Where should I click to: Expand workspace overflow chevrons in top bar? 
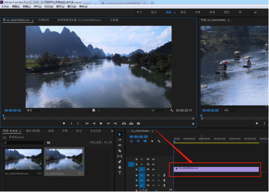(255, 12)
